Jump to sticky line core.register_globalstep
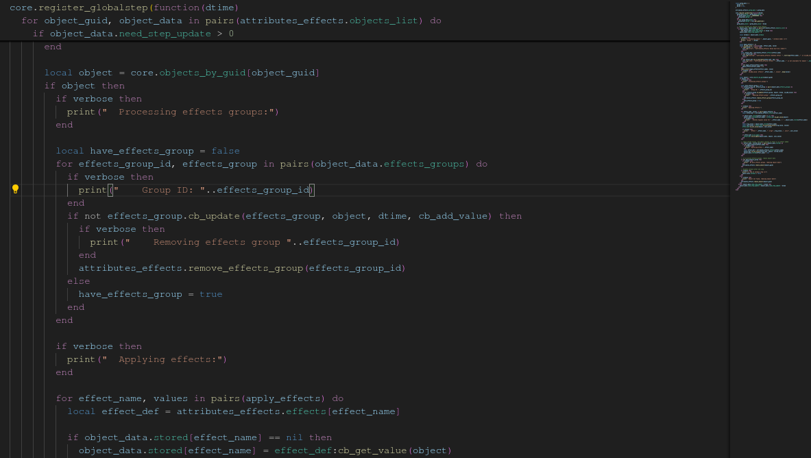811x458 pixels. 124,8
